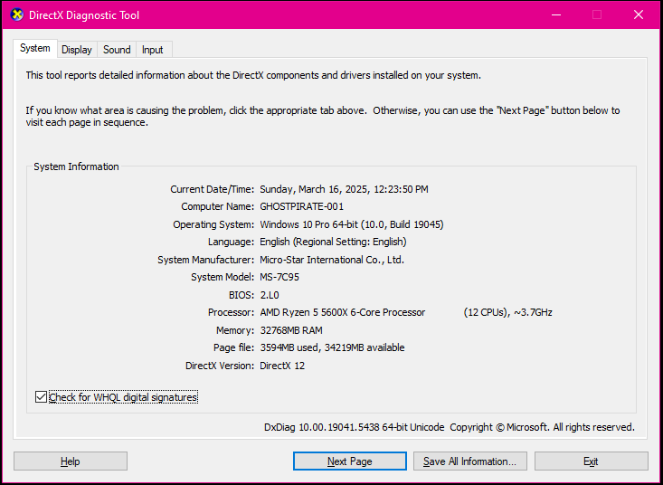
Task: Click the Operating System label
Action: pyautogui.click(x=213, y=224)
